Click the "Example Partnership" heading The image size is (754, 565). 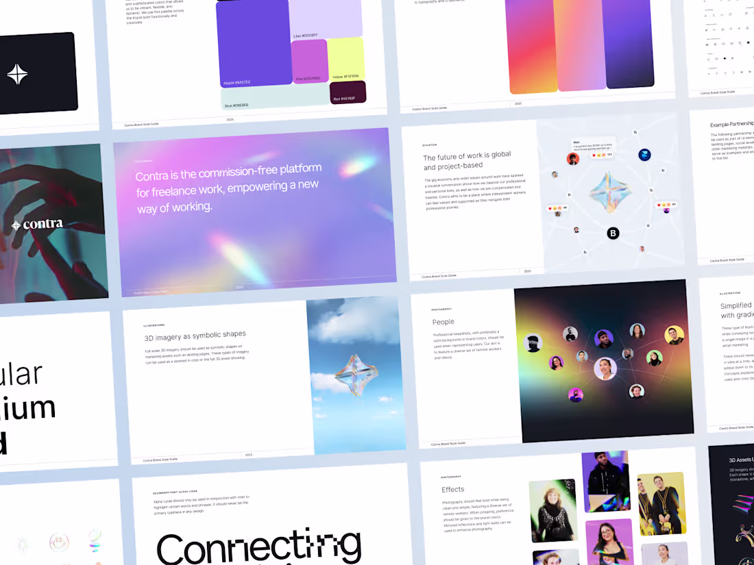click(732, 124)
